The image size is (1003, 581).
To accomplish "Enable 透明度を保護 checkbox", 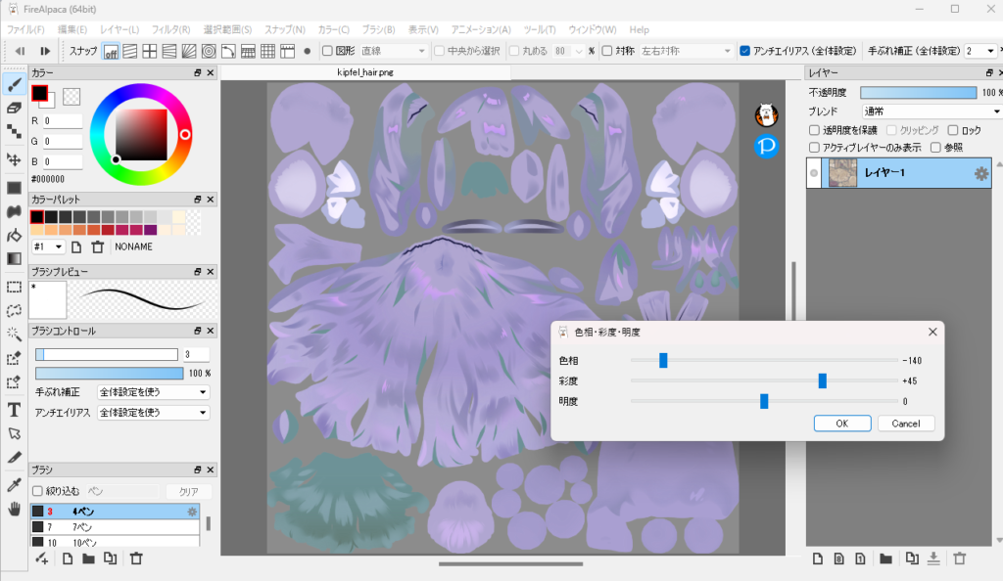I will 815,130.
